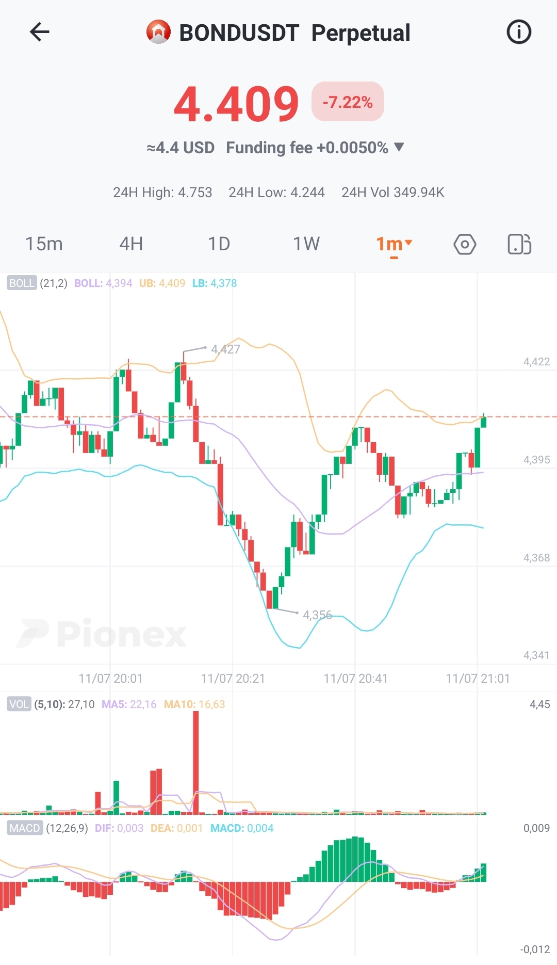557x965 pixels.
Task: Tap the BONDUSDT Perpetual title
Action: coord(294,33)
